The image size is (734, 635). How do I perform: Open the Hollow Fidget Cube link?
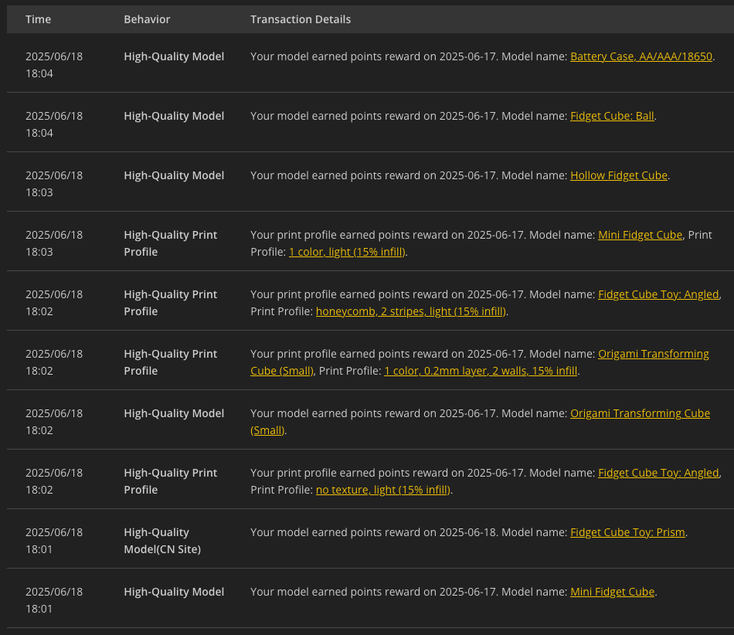[618, 175]
